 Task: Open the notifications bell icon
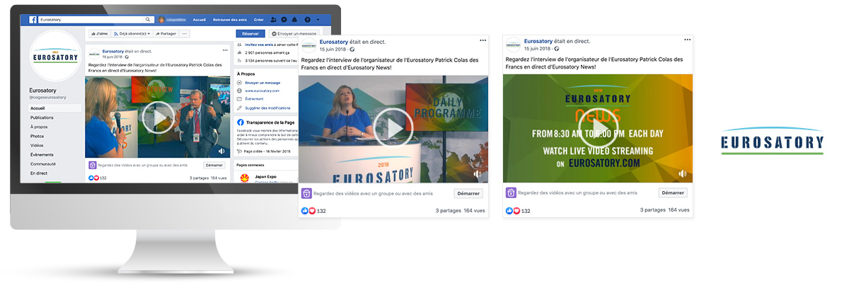pos(293,20)
